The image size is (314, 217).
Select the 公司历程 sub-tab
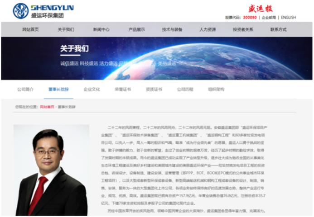tap(185, 90)
